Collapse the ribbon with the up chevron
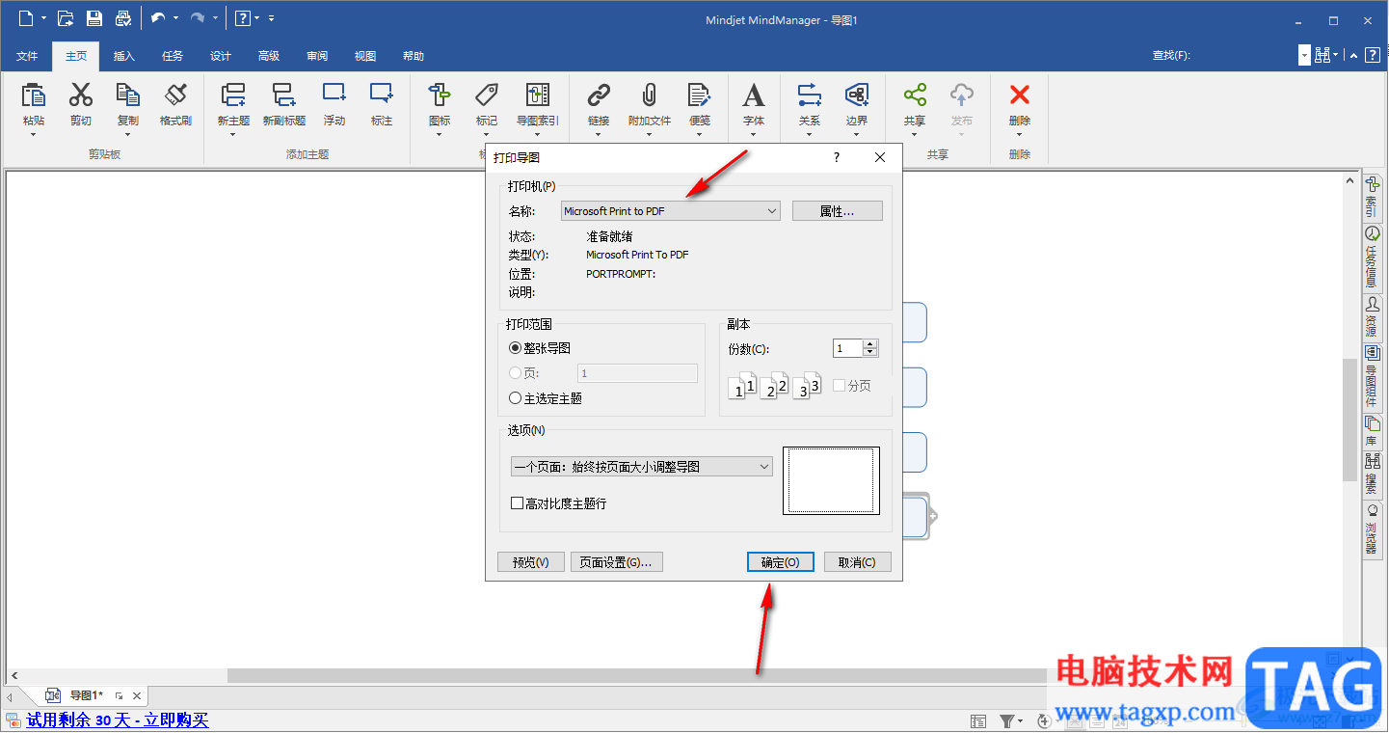 [x=1353, y=55]
